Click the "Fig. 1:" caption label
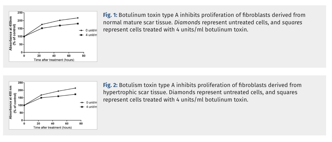Screen dimensions: 332x142 [x=110, y=15]
